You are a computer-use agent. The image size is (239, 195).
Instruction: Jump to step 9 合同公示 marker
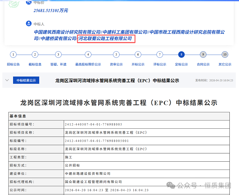(x=203, y=55)
